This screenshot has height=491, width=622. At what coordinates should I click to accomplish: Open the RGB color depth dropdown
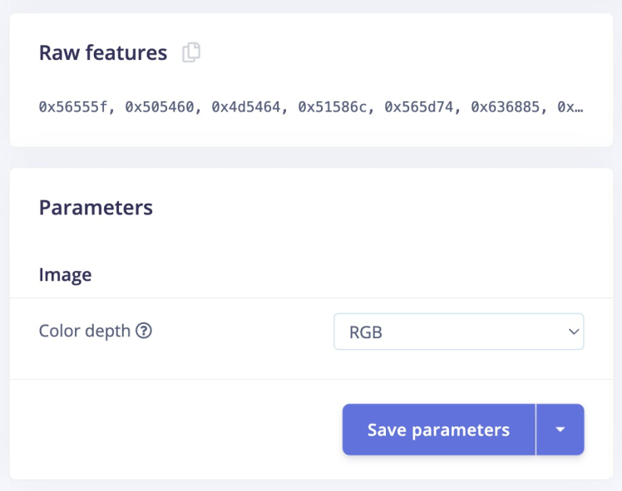coord(458,331)
